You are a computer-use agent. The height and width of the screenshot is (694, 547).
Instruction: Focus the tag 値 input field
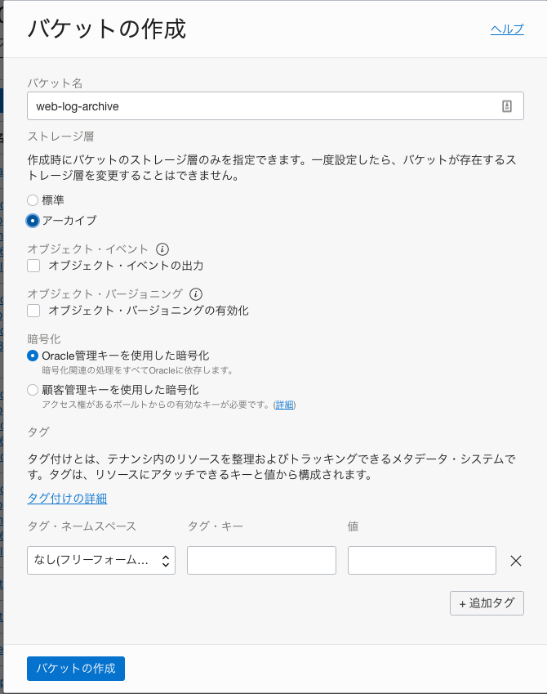point(421,561)
